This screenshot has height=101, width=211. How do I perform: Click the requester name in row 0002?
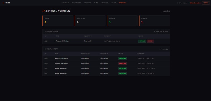(x=85, y=68)
